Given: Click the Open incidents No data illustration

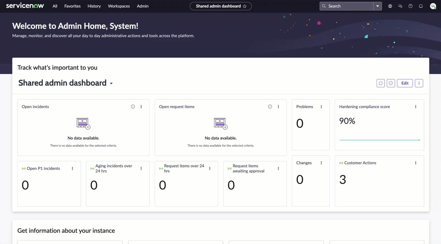Looking at the screenshot, I should pyautogui.click(x=83, y=124).
